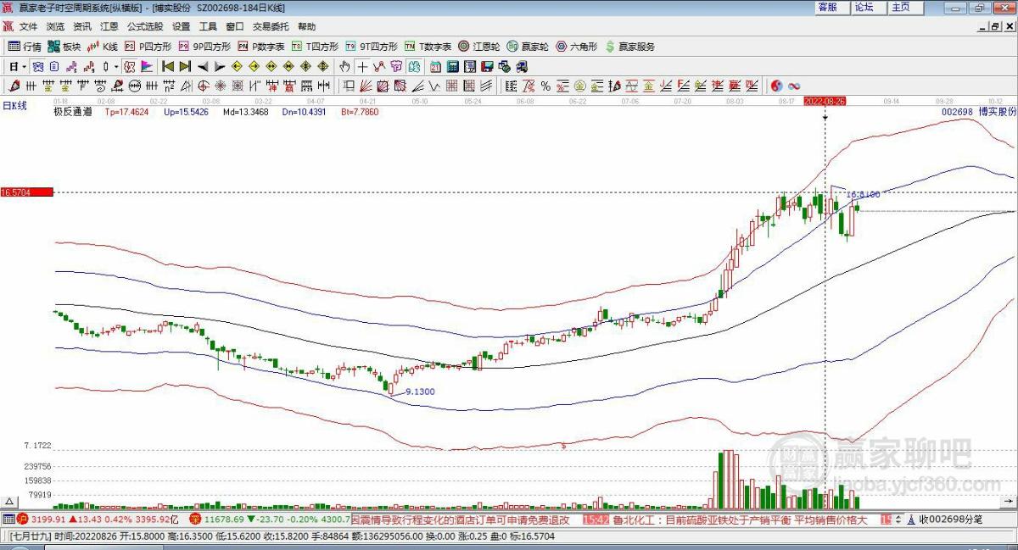Open the calculator icon

point(452,66)
